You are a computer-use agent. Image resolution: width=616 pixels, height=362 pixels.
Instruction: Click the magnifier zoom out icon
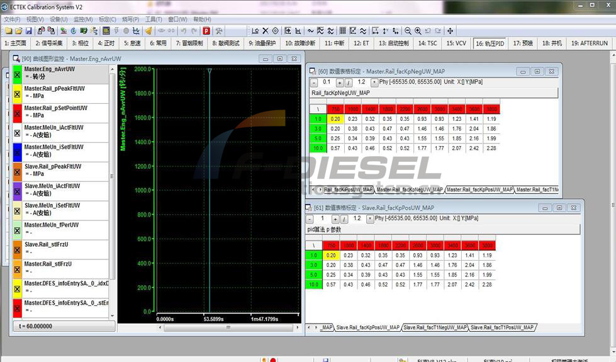click(x=408, y=31)
